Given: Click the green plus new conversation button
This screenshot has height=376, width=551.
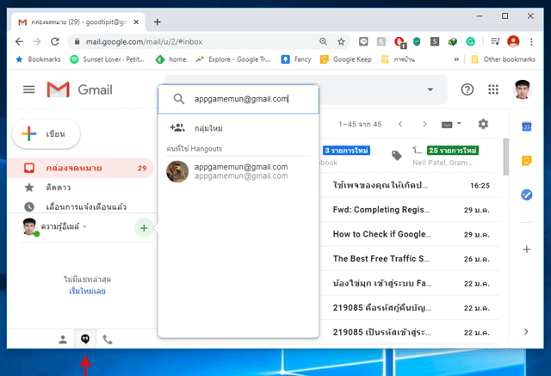Looking at the screenshot, I should point(144,228).
